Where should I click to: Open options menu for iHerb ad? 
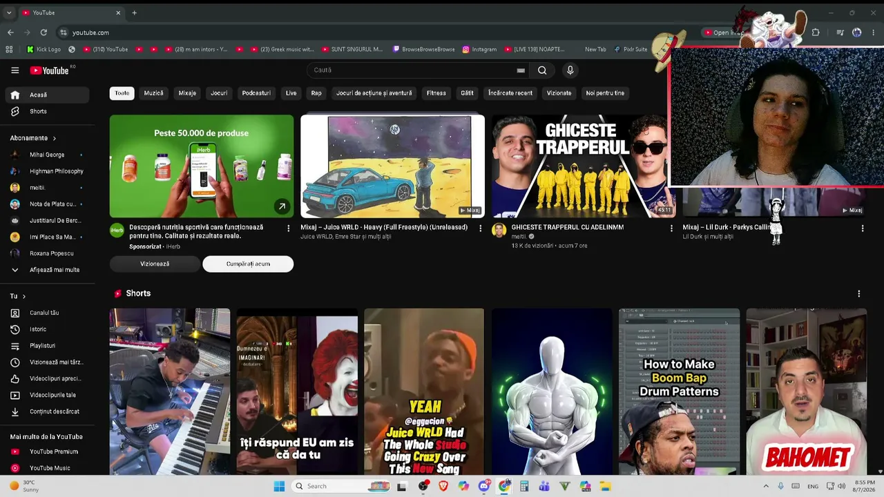point(289,228)
